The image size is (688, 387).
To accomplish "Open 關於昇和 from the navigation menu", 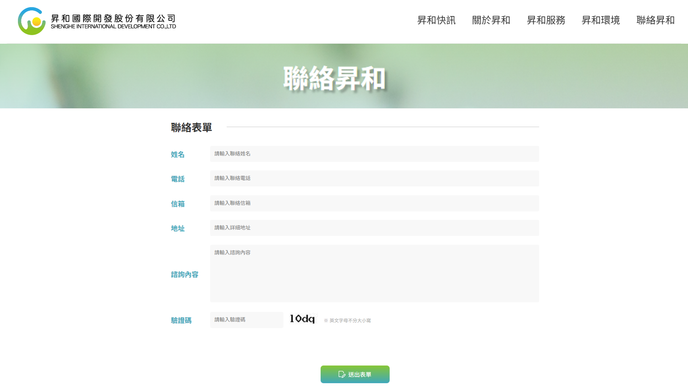I will click(x=491, y=21).
